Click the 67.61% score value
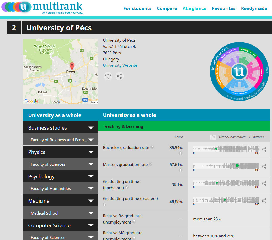Screen dimensions: 272x240 click(x=176, y=164)
